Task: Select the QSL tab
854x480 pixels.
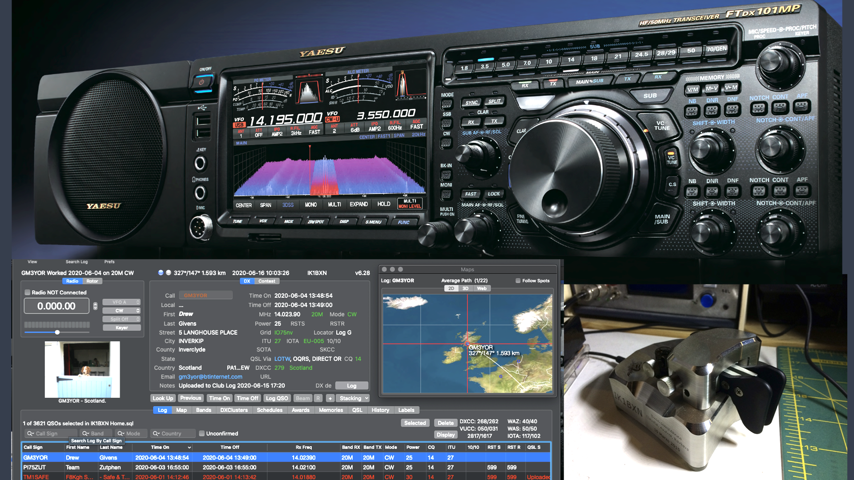Action: [x=357, y=410]
